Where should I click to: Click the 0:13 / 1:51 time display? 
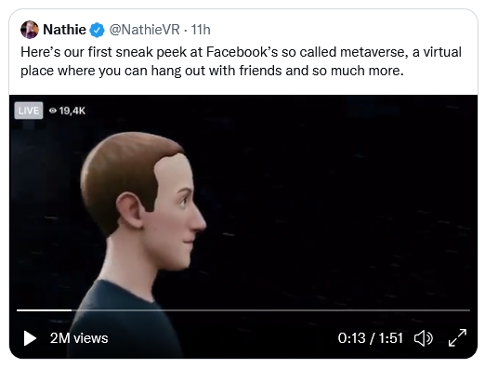(371, 338)
